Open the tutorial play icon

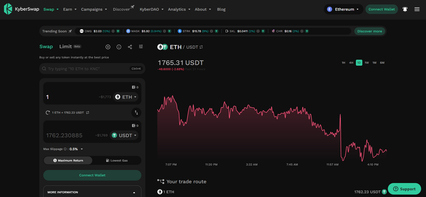(108, 47)
